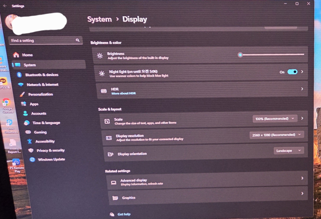Expand Night light settings chevron

pos(302,72)
